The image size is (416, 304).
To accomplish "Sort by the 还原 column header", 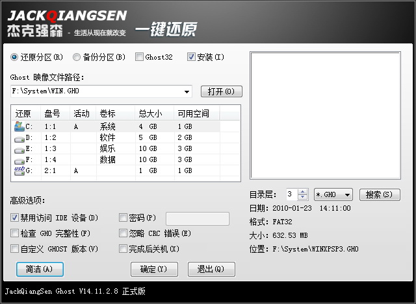I will tap(26, 114).
